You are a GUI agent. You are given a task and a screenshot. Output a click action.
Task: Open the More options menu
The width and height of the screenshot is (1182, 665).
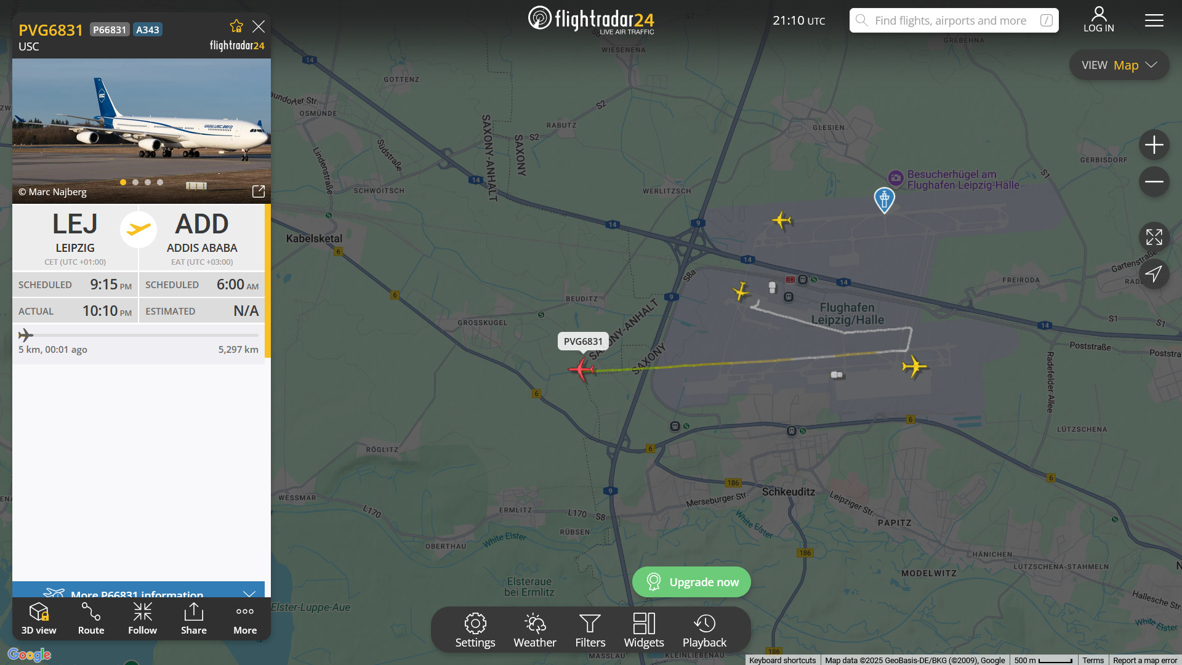[245, 618]
